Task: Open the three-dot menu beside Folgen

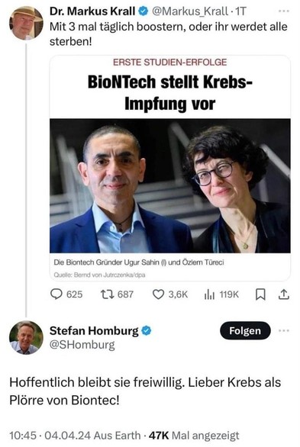Action: point(284,331)
